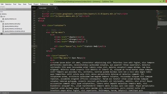
Task: Click the body tag on line 26
Action: click(x=41, y=21)
